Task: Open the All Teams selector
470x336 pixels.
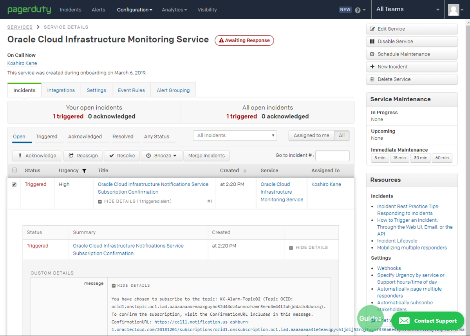Action: tap(408, 9)
